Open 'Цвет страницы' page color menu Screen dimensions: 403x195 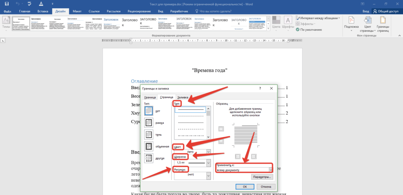click(367, 24)
